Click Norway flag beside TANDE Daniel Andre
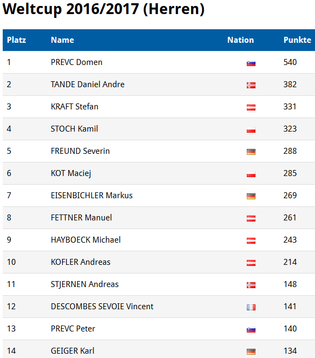 click(x=251, y=85)
